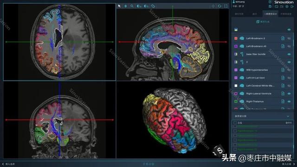Click the model generation button at panel top

[x=263, y=22]
